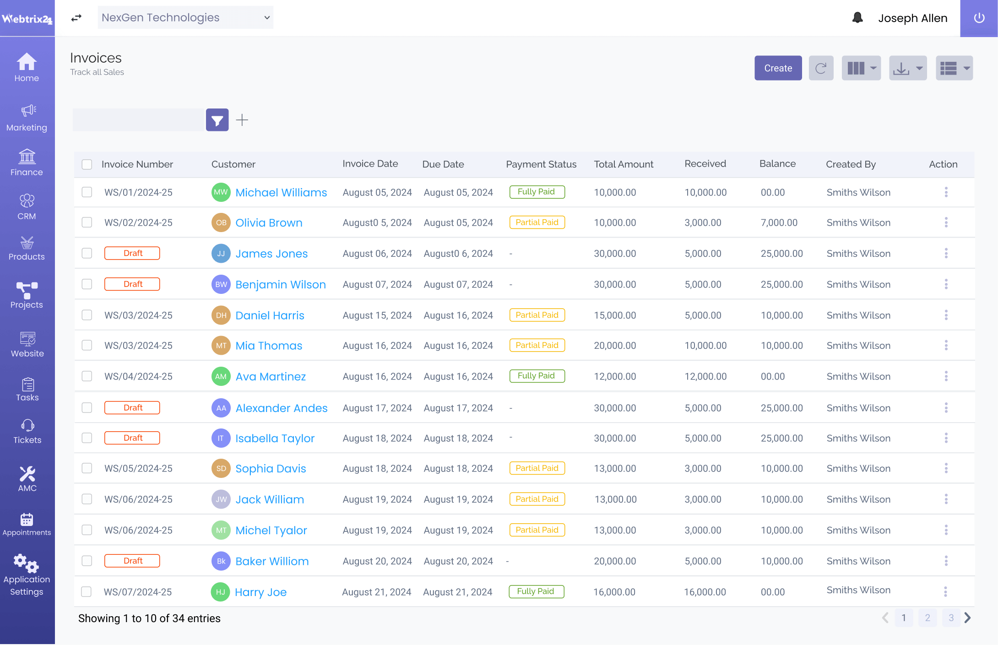Sort by Invoice Number column header
The width and height of the screenshot is (998, 645).
pyautogui.click(x=137, y=164)
